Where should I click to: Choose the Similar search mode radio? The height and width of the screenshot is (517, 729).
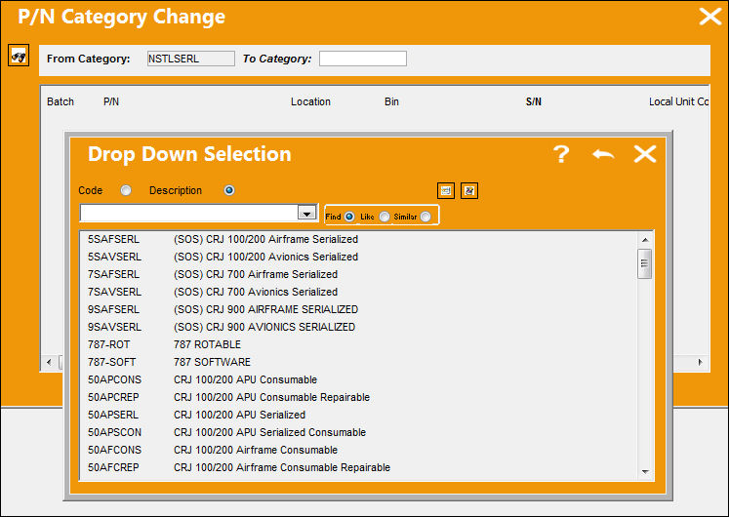[425, 217]
